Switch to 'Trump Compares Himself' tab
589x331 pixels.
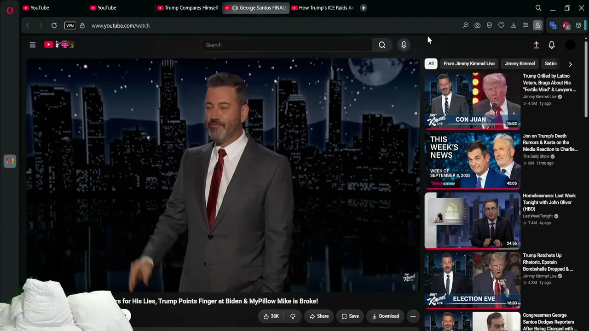coord(188,8)
